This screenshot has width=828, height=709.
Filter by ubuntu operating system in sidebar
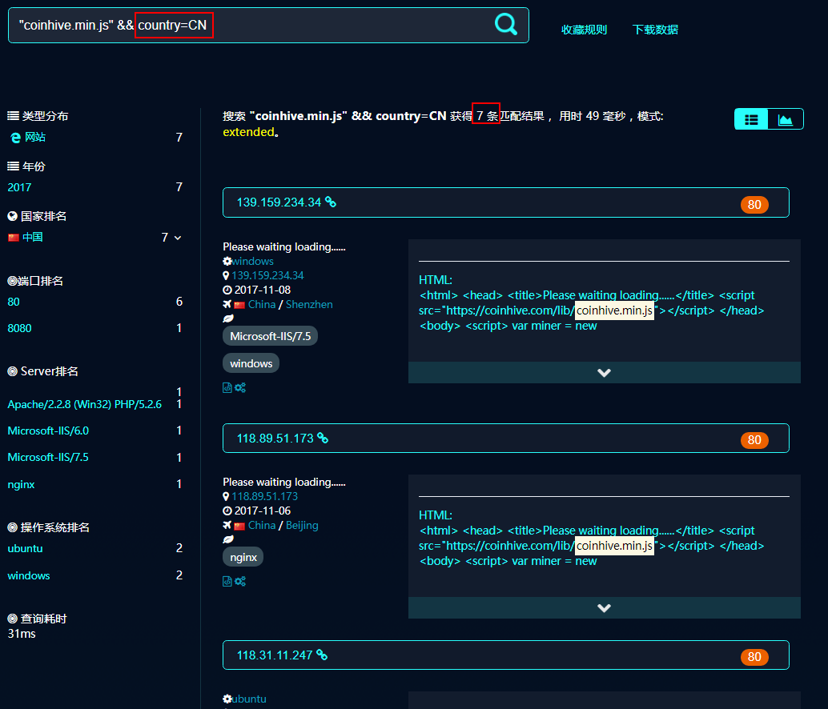tap(26, 548)
